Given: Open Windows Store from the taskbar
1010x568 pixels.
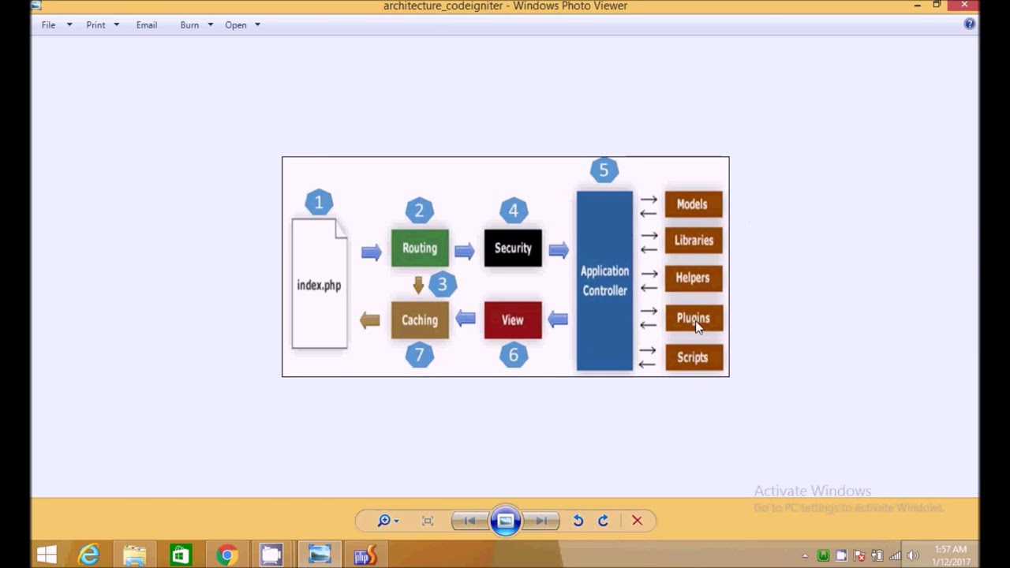Looking at the screenshot, I should click(181, 556).
